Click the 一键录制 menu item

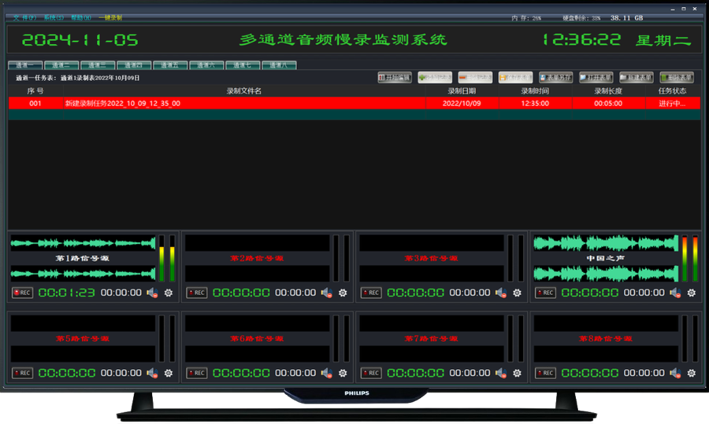coord(110,17)
